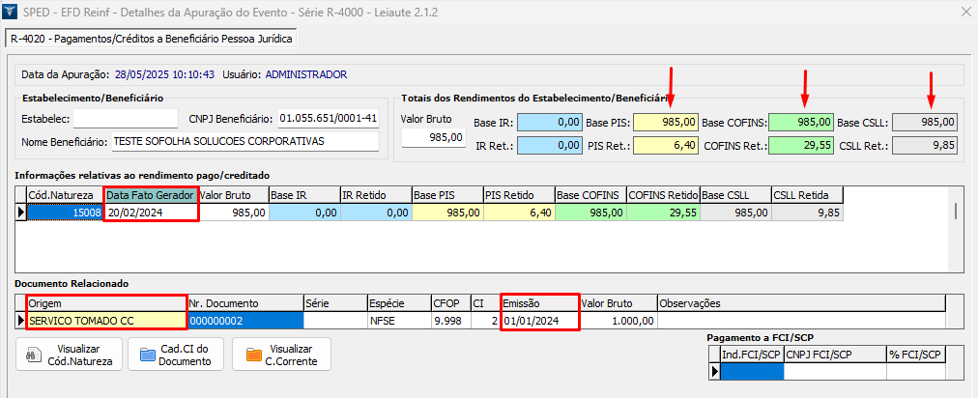The width and height of the screenshot is (978, 398).
Task: Click the Ind.FCI/SCP blue cell
Action: (x=752, y=371)
